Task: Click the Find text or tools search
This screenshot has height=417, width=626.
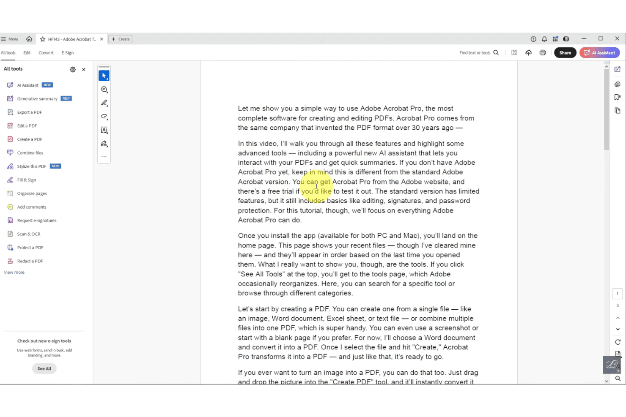Action: coord(479,53)
